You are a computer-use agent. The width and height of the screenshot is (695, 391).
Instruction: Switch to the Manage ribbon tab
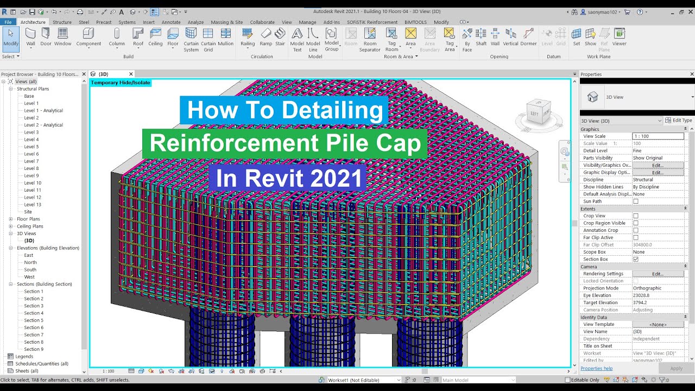pyautogui.click(x=307, y=22)
